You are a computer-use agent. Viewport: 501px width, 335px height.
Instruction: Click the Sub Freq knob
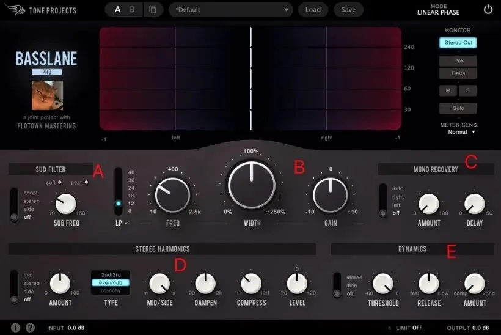pos(66,204)
